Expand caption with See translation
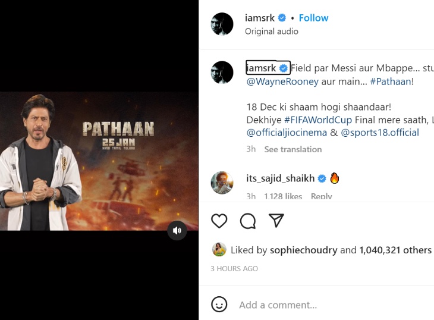The width and height of the screenshot is (434, 320). pos(293,149)
